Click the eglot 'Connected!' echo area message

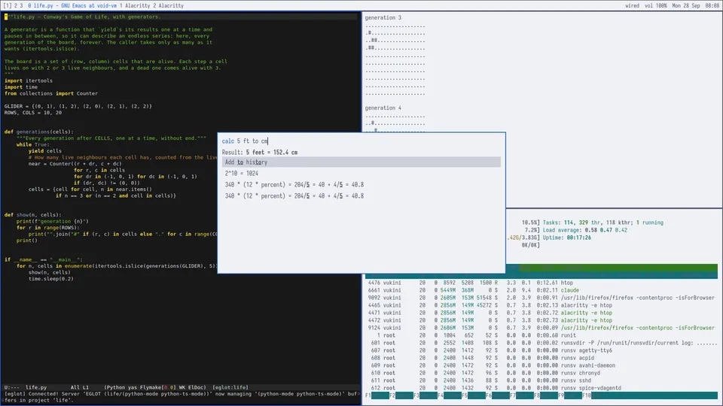point(180,397)
